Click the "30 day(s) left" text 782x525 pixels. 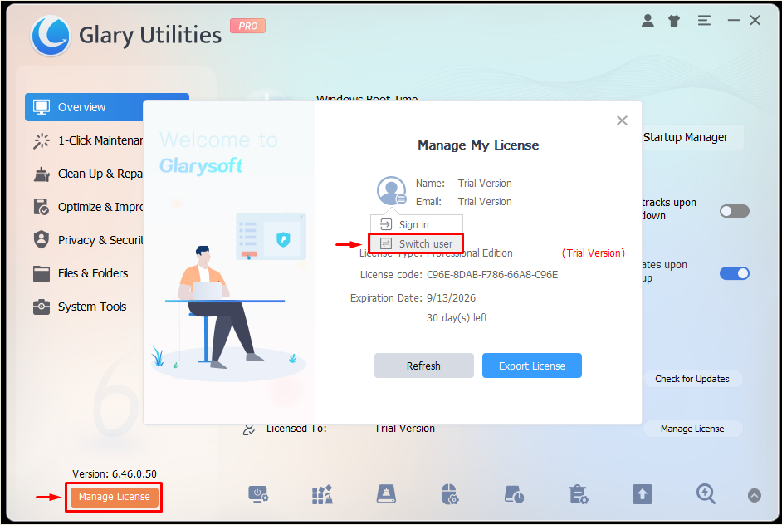457,318
